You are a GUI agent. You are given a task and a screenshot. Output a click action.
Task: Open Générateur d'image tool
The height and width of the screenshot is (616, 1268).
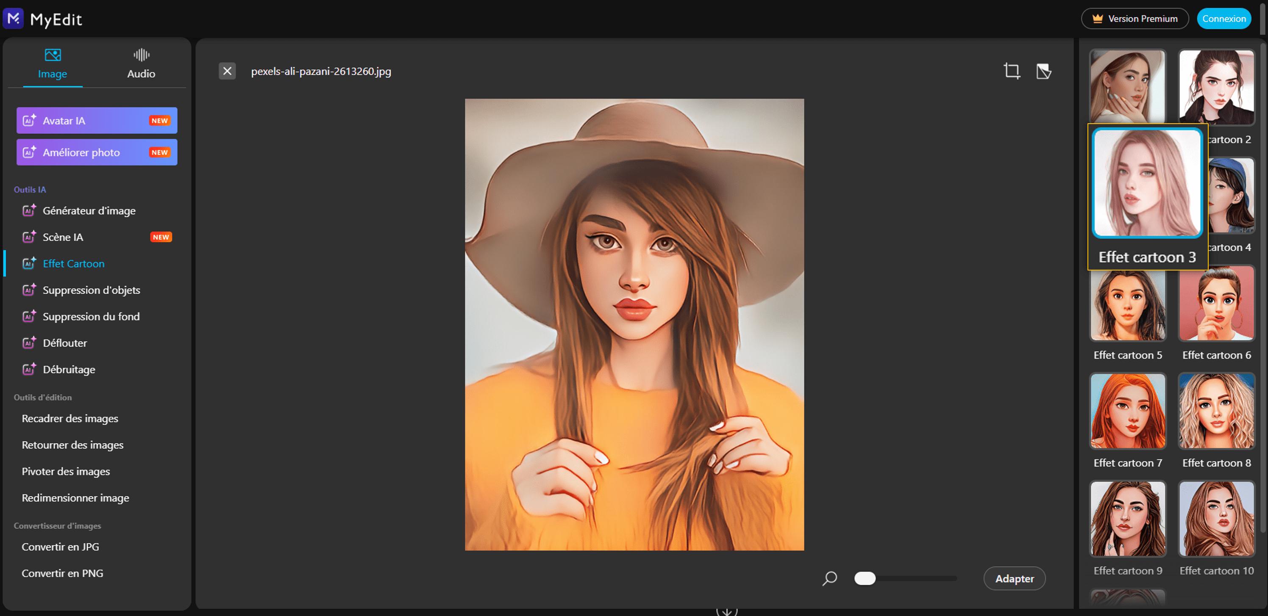[x=89, y=211]
